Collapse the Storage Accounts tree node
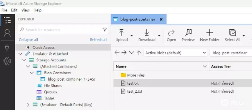This screenshot has width=252, height=110. tap(24, 60)
